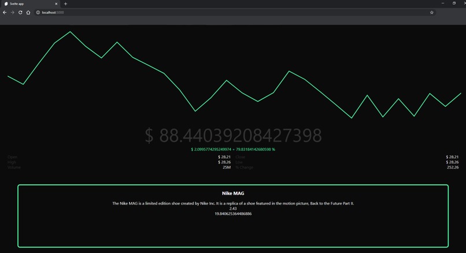Viewport: 466px width, 253px height.
Task: Click the Volume label
Action: (x=14, y=168)
